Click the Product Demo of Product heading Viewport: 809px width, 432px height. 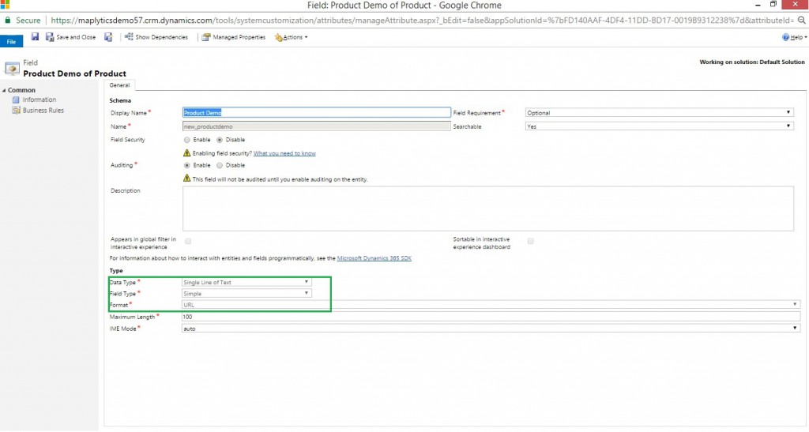tap(75, 73)
